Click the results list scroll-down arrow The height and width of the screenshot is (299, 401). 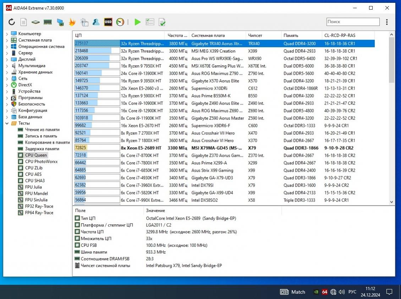point(392,201)
